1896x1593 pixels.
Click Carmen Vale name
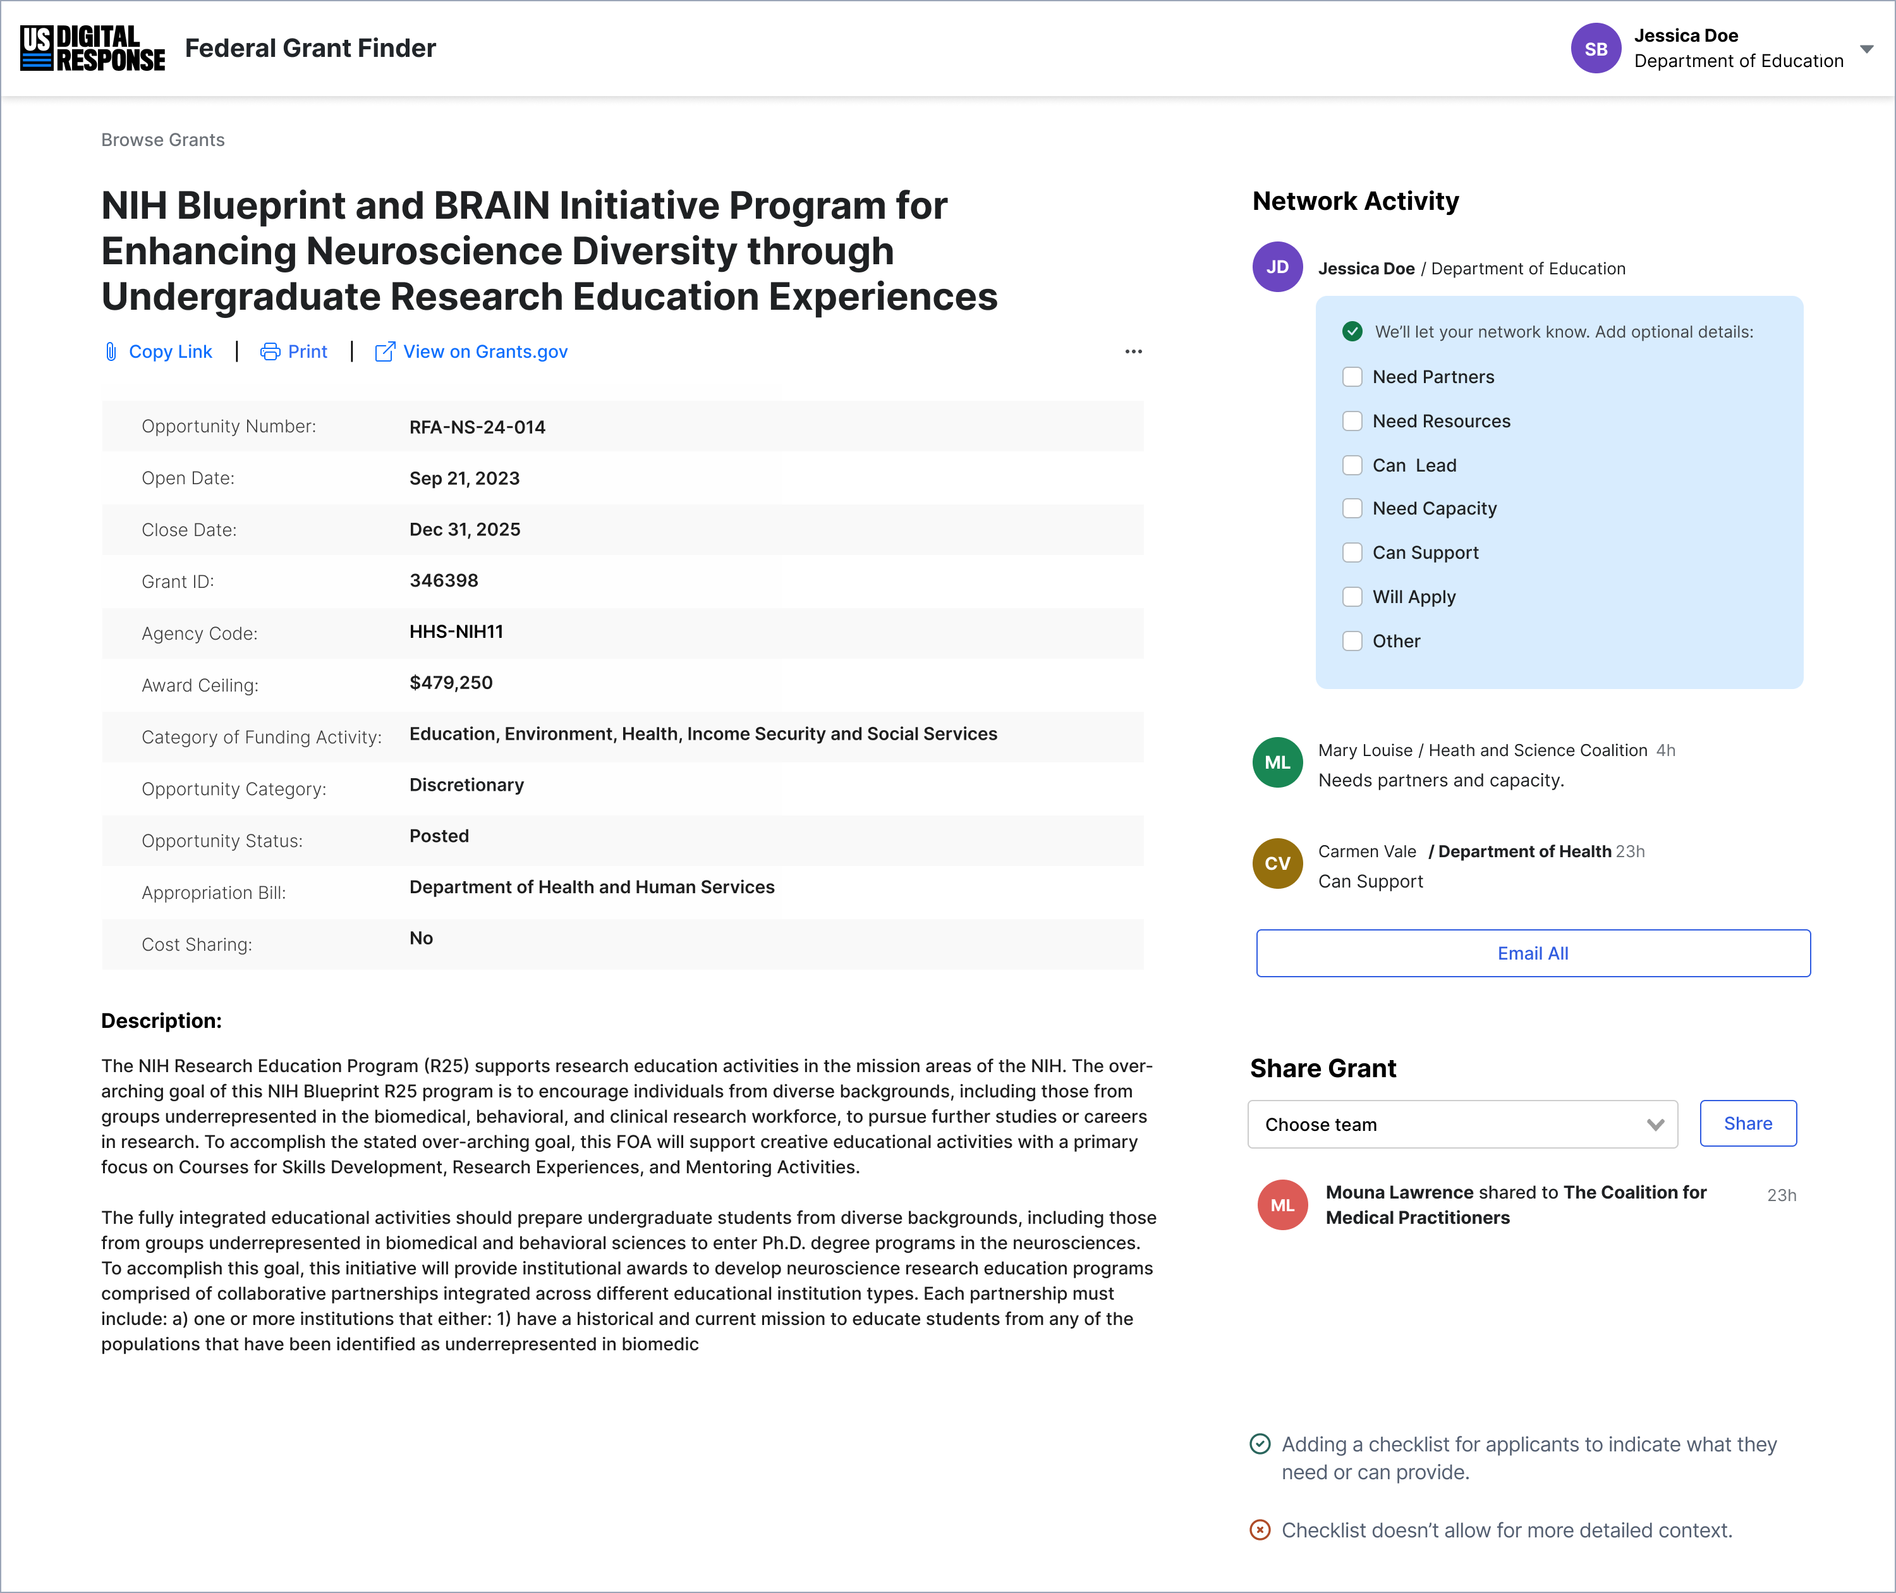(1367, 851)
